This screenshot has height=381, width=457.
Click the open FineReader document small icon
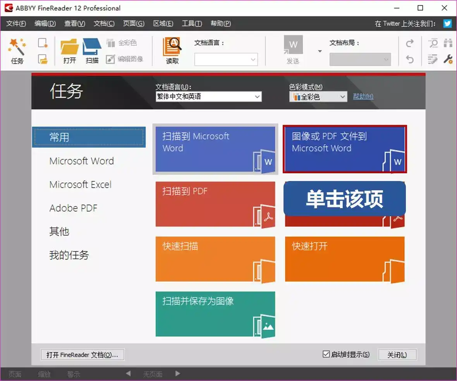pos(43,60)
